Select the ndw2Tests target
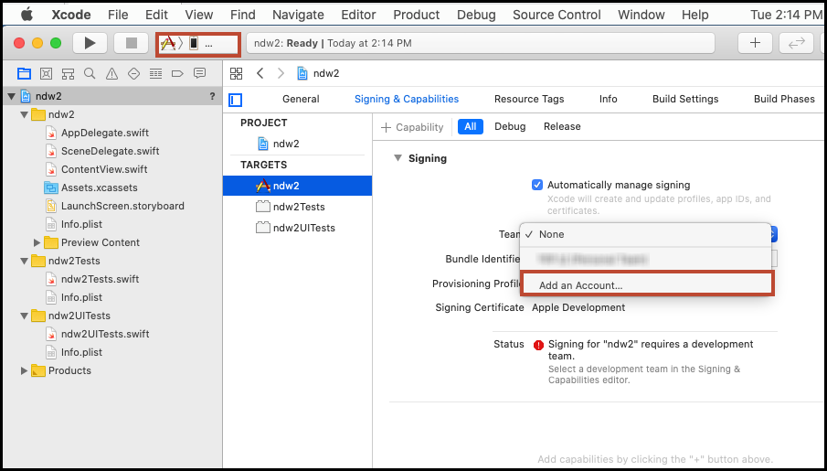 point(299,207)
